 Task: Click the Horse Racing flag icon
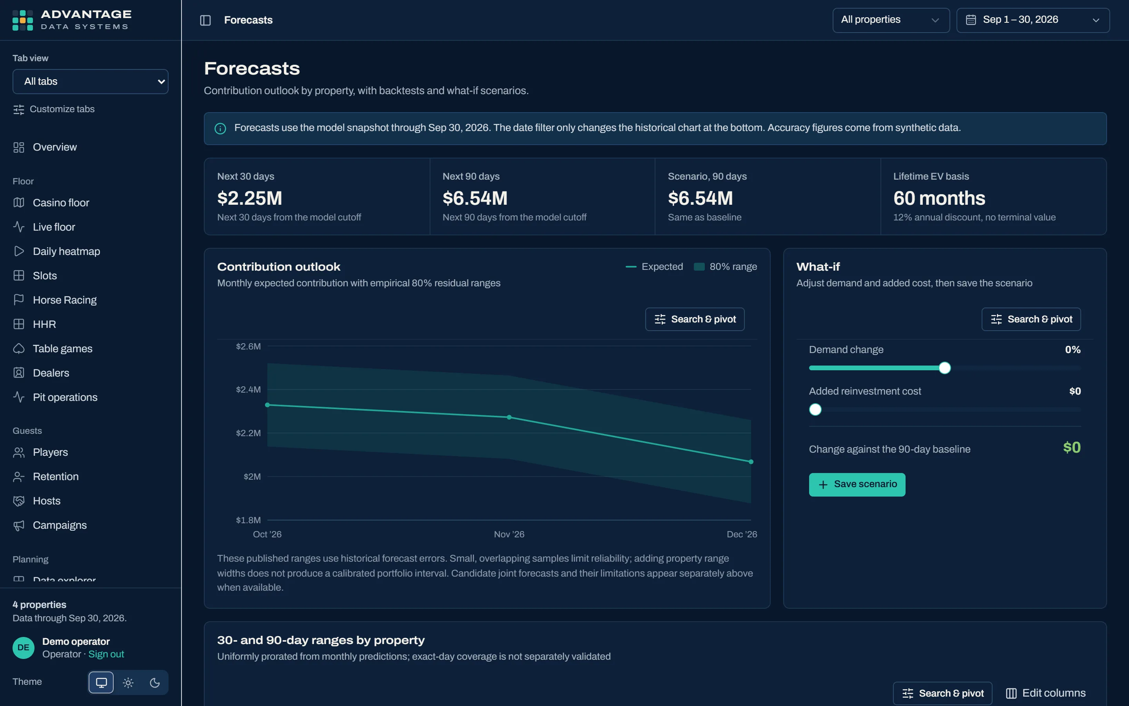(x=19, y=300)
